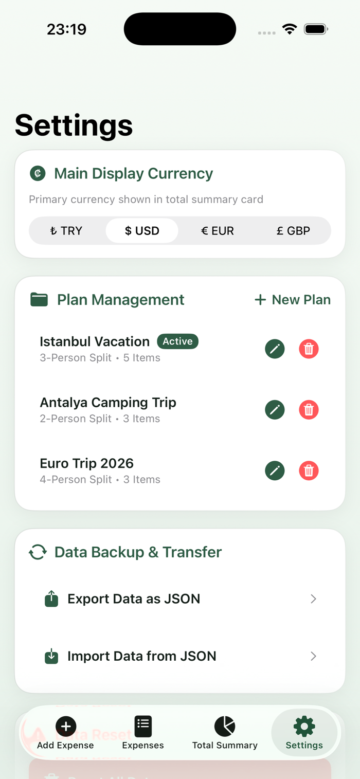Tap the Export Data upload icon

51,599
